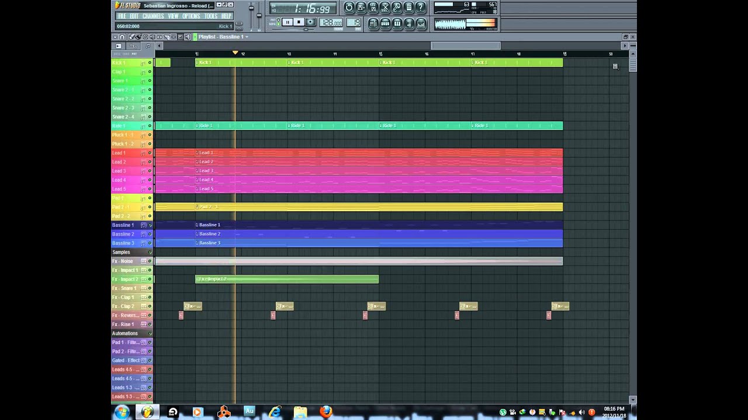Select the Draw pencil tool in playlist toolbar
This screenshot has height=420, width=748.
point(131,37)
